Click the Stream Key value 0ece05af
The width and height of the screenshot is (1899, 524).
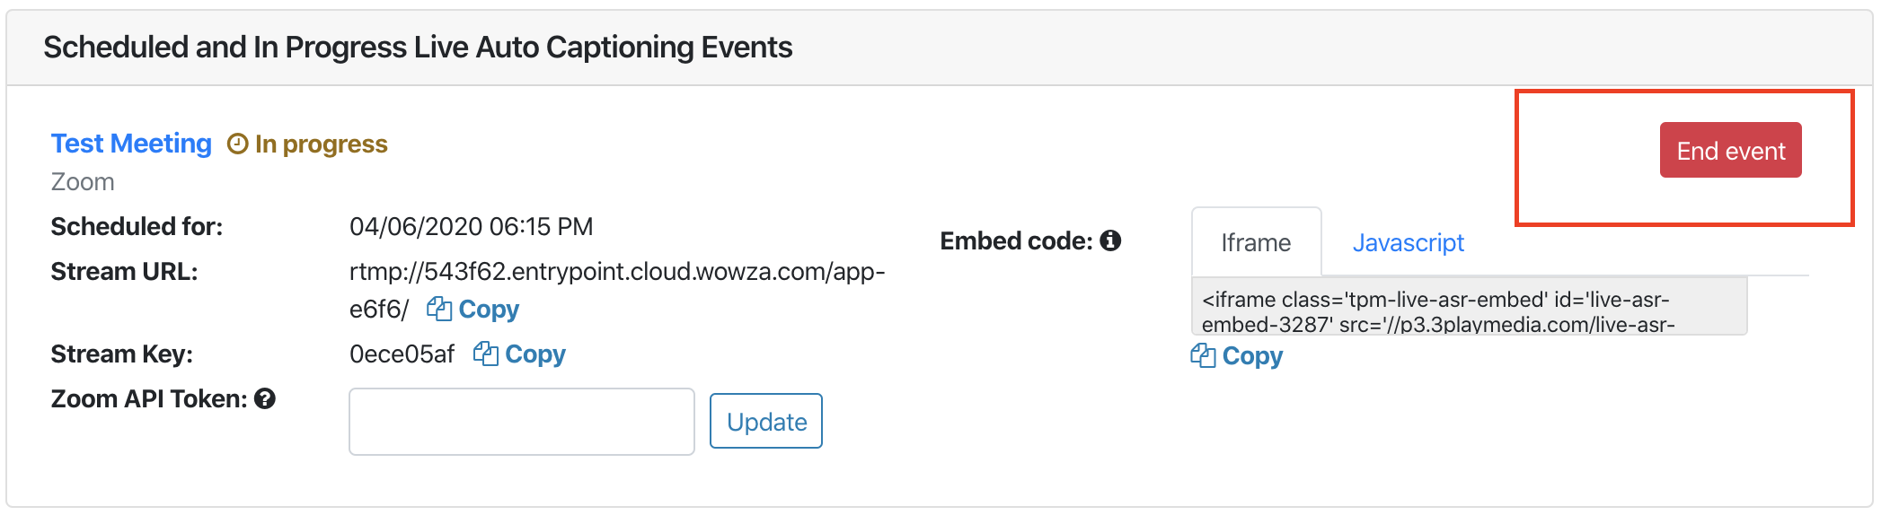[x=402, y=354]
